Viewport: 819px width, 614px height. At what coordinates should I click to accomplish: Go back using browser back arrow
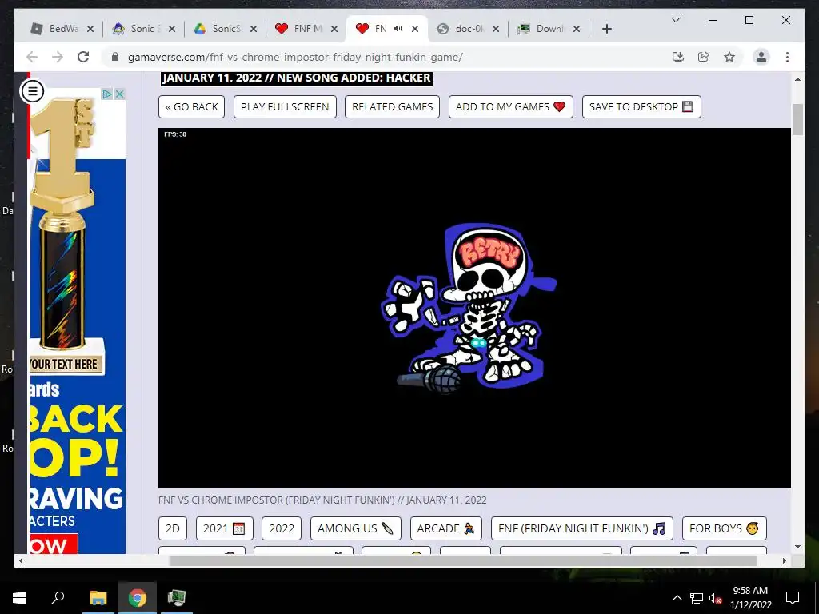pos(32,57)
